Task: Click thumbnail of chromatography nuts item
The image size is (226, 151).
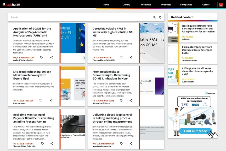Action: [173, 75]
